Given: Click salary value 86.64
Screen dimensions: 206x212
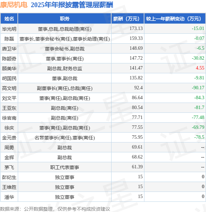Looking at the screenshot, I should [137, 97].
